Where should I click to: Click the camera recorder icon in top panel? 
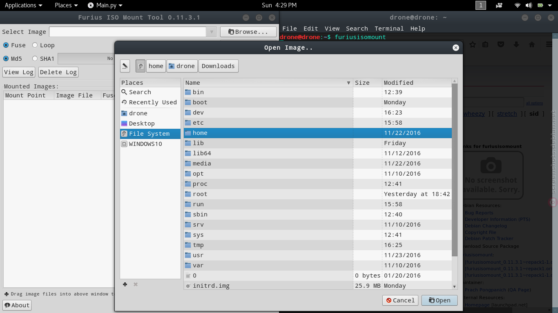pos(499,5)
